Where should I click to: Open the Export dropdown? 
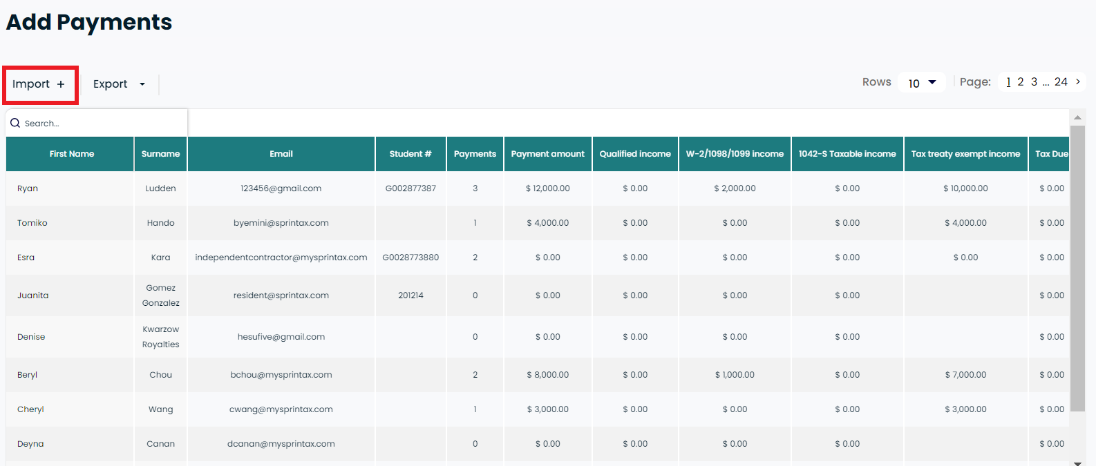[119, 84]
